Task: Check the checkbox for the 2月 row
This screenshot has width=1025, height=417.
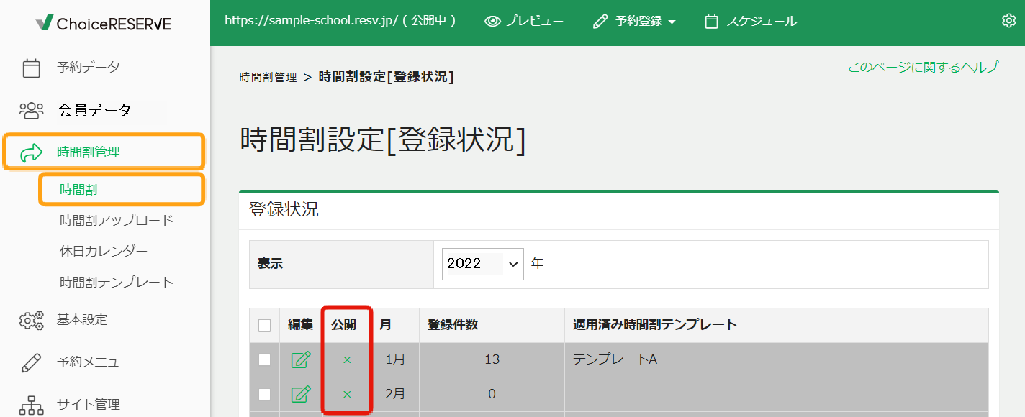Action: click(264, 394)
